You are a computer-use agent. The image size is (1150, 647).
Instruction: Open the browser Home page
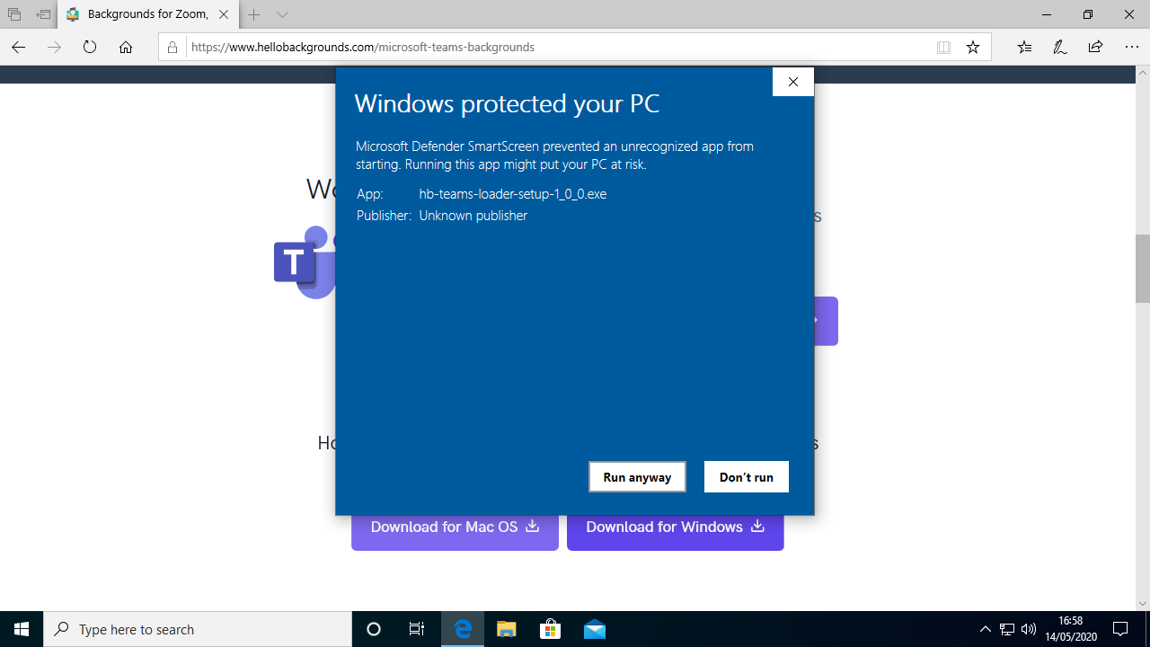(126, 48)
